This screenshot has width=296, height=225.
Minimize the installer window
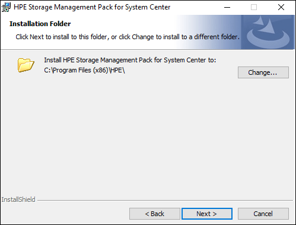point(227,7)
